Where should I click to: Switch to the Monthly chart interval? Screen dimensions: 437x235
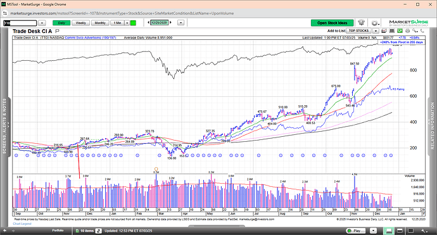tap(100, 23)
